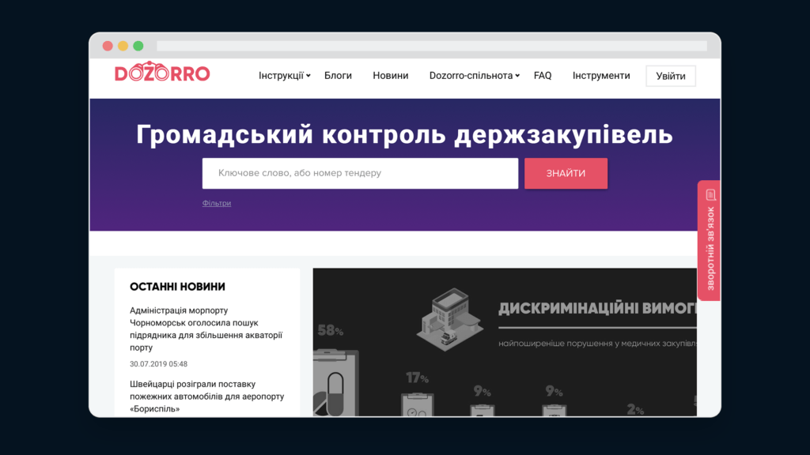This screenshot has width=810, height=455.
Task: Click the red browser window dot
Action: [x=108, y=46]
